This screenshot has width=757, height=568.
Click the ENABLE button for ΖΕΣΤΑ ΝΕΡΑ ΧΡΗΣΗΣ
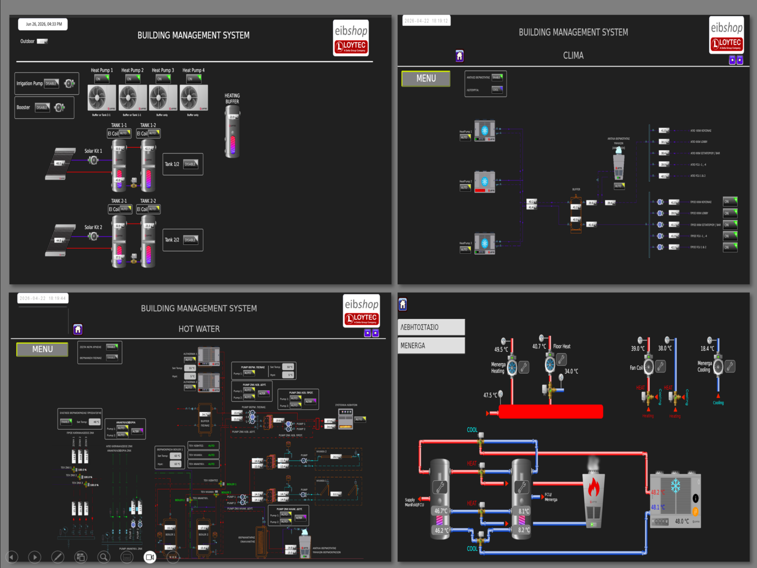112,347
